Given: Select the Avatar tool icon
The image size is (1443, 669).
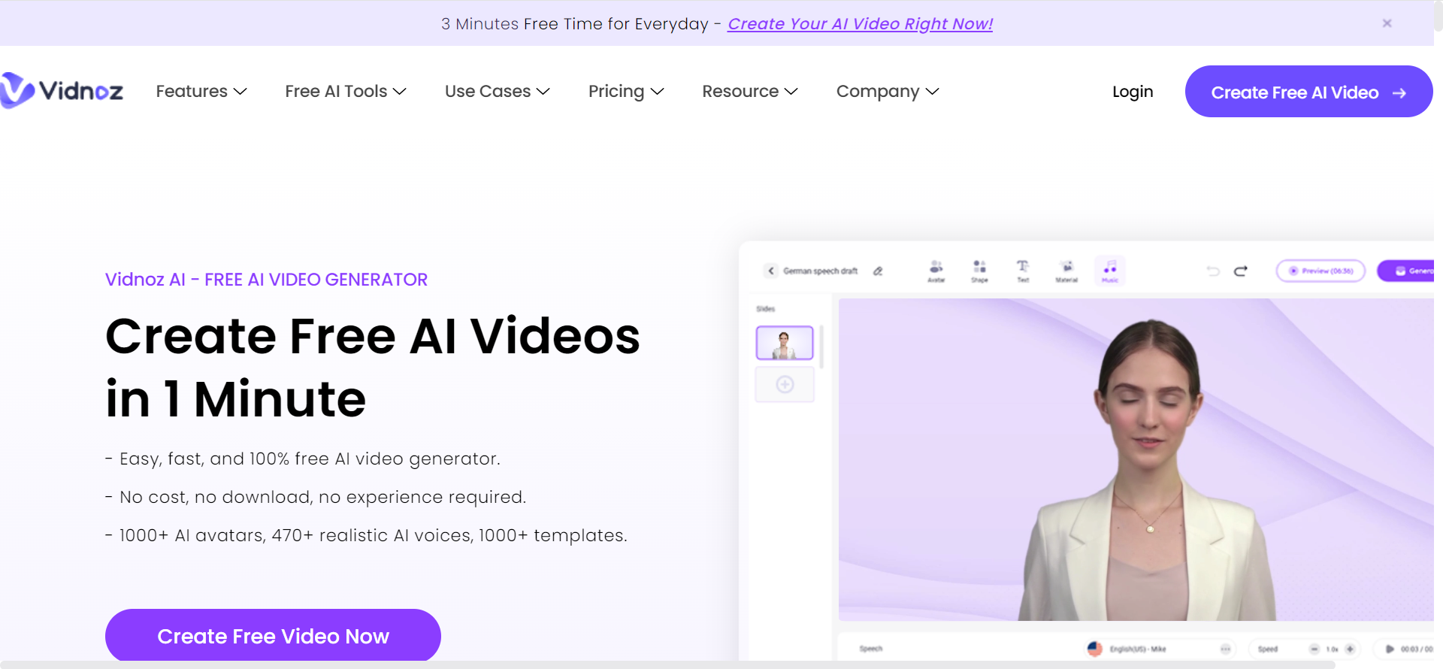Looking at the screenshot, I should pos(936,271).
